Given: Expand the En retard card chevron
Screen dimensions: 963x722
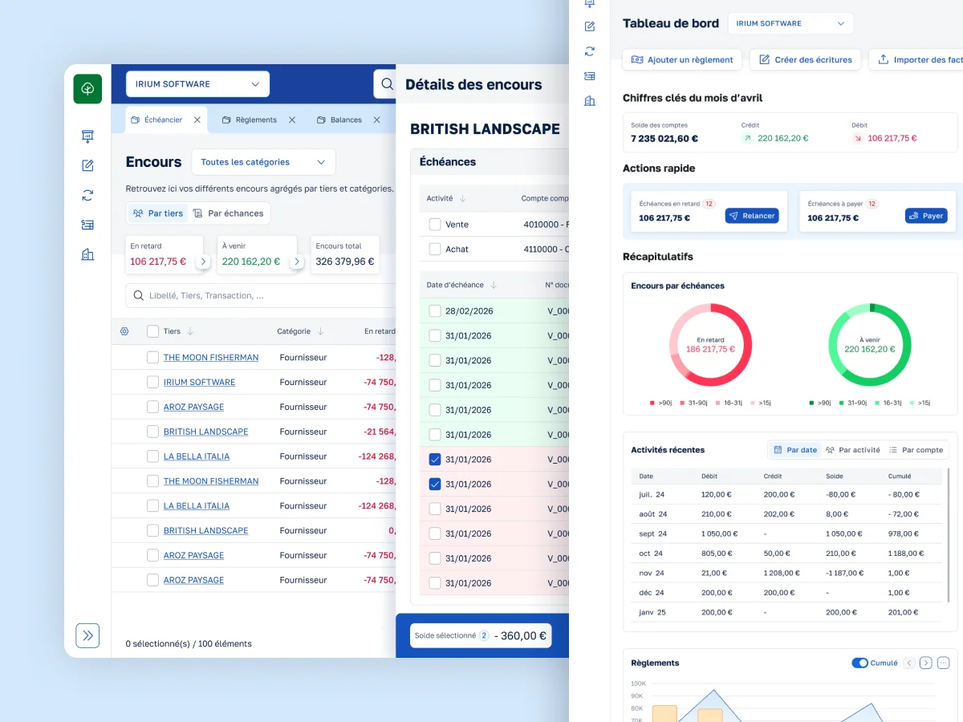Looking at the screenshot, I should (203, 262).
